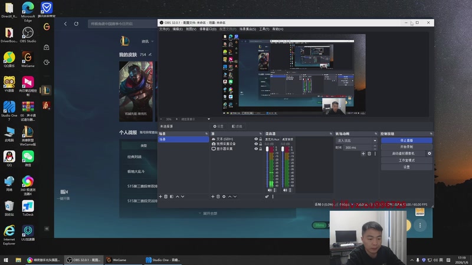Open the store bag icon in WeGame sidebar
Image resolution: width=472 pixels, height=265 pixels.
pos(47,47)
